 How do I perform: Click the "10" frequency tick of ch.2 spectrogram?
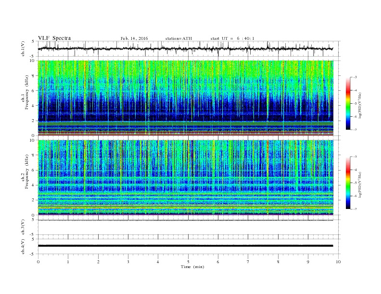click(32, 140)
